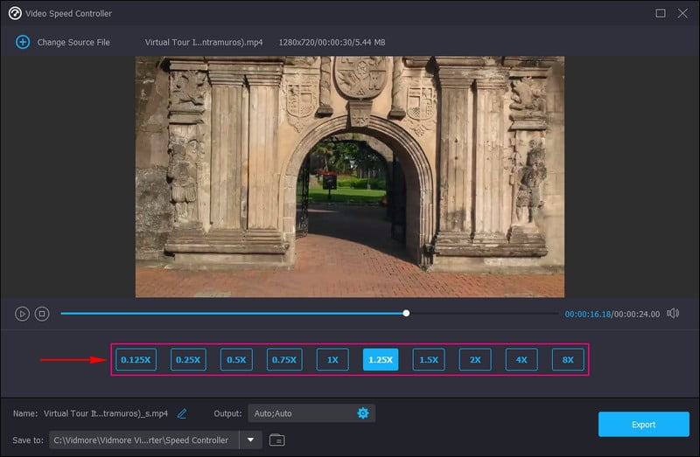The image size is (700, 457).
Task: Set playback speed to 0.75X
Action: click(x=283, y=359)
